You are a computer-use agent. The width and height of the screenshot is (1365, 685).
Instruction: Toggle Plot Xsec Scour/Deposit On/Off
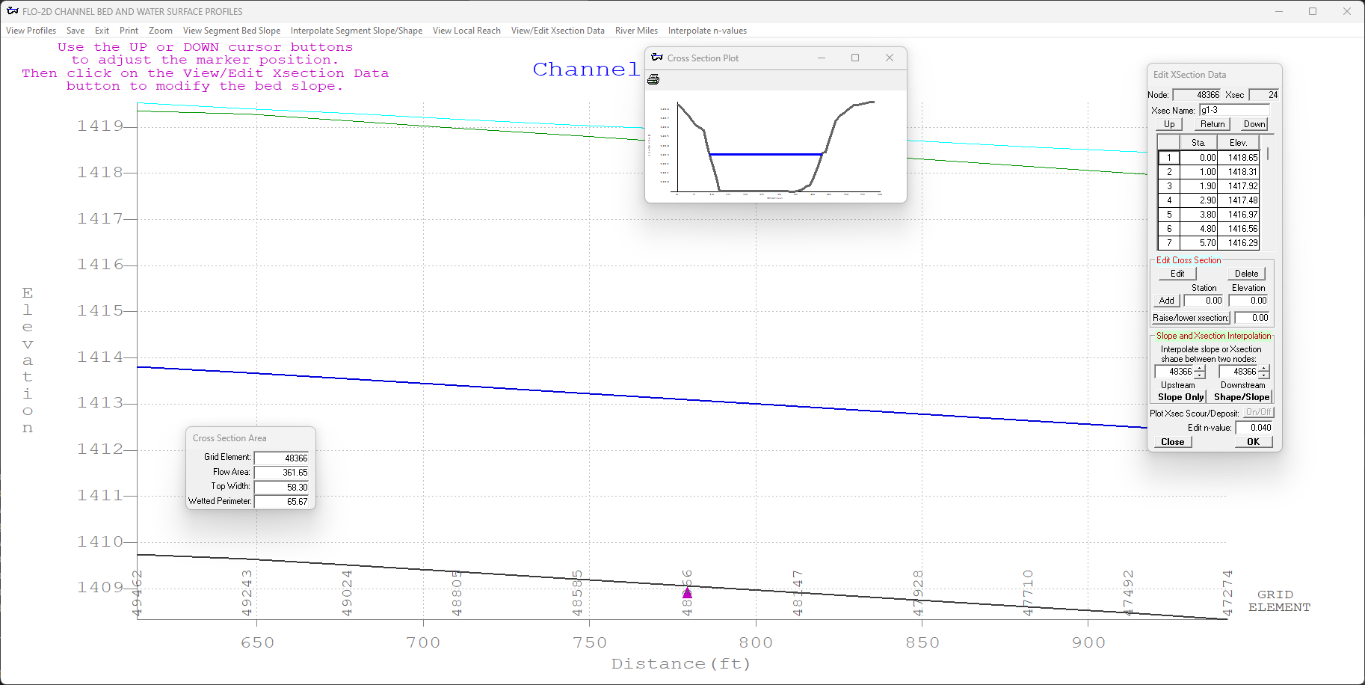point(1259,413)
